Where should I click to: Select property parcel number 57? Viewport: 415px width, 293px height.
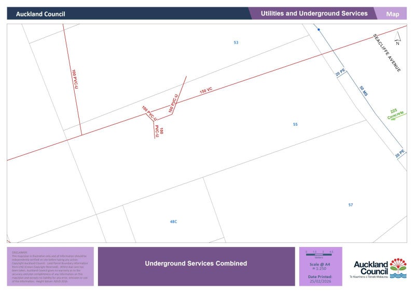point(351,205)
